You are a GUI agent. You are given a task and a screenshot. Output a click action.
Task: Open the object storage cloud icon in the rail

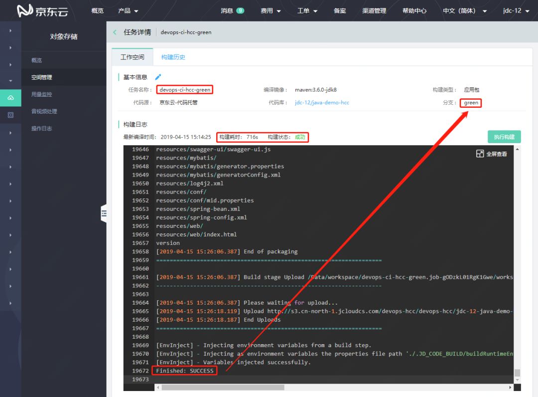(10, 98)
